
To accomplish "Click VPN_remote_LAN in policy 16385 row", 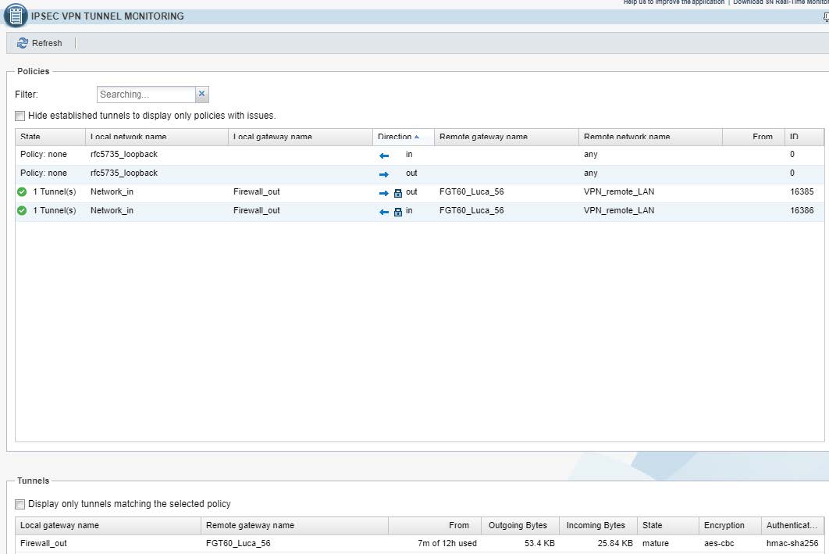I will click(619, 191).
